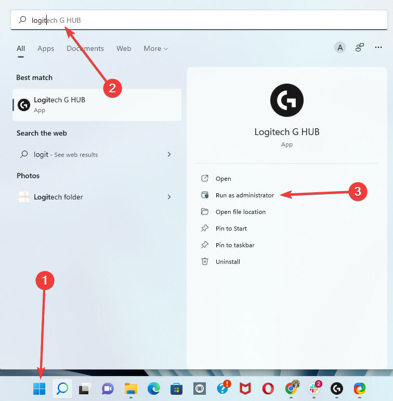Click the user account avatar A
The image size is (393, 401).
pyautogui.click(x=340, y=48)
